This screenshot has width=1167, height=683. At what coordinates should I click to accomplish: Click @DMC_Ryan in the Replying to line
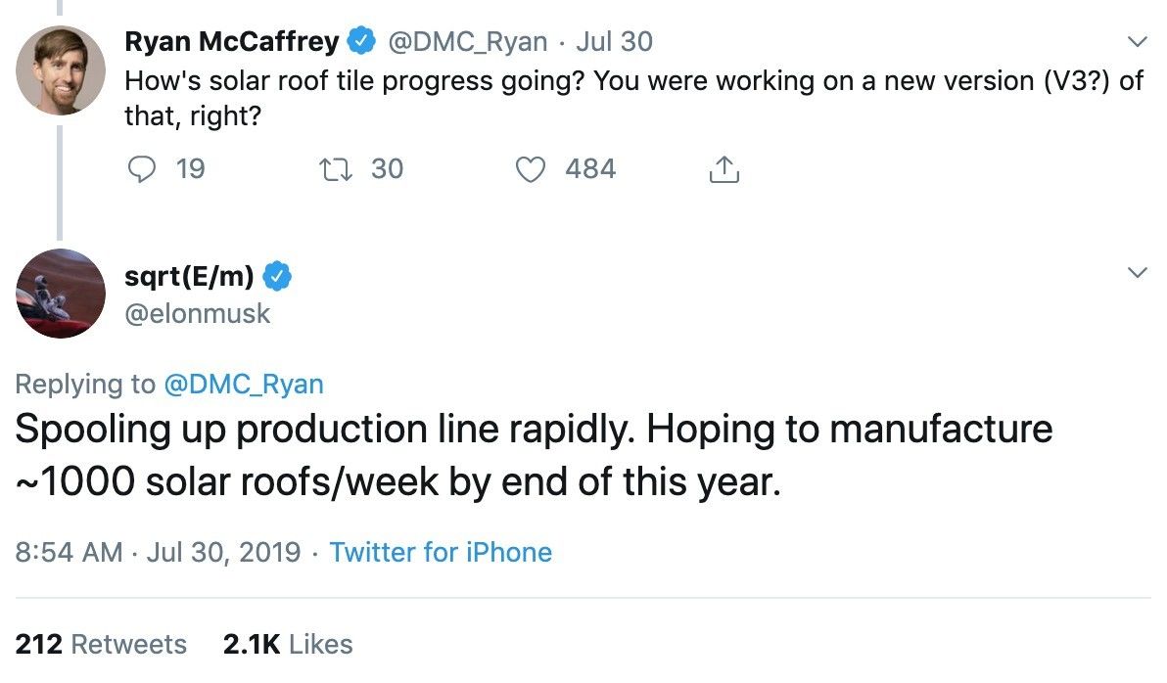(243, 385)
